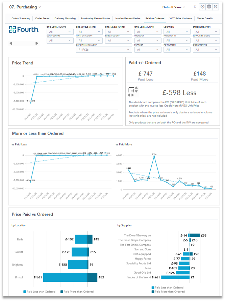
Task: Toggle Paid Less than Ordered legend by Location
Action: 39,292
